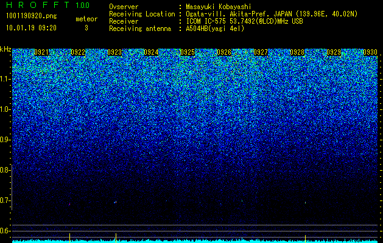Click the ICOM IC-575 receiver text

point(244,21)
